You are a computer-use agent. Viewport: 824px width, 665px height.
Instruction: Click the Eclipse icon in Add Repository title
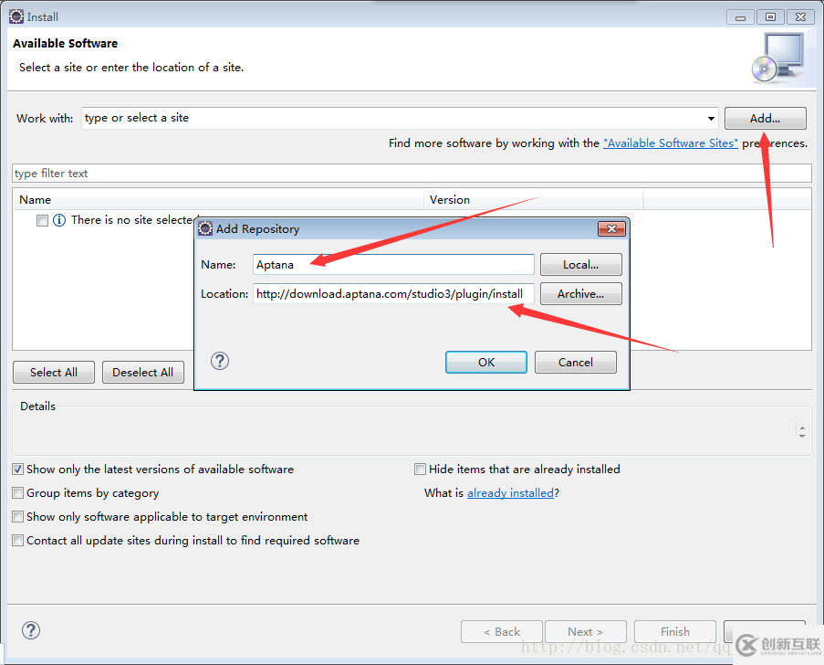pyautogui.click(x=205, y=228)
